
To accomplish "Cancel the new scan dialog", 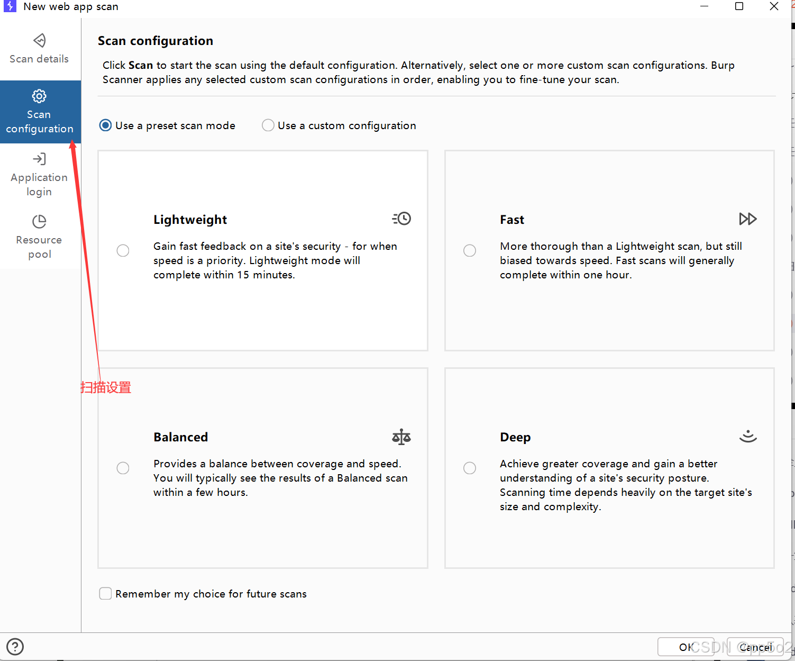I will click(755, 647).
